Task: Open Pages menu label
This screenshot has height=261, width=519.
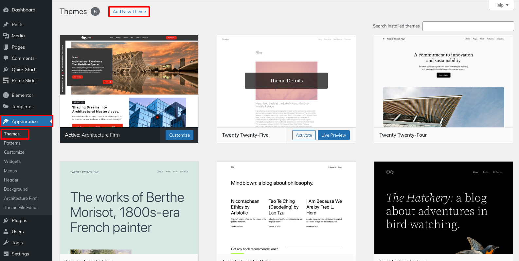Action: click(18, 47)
